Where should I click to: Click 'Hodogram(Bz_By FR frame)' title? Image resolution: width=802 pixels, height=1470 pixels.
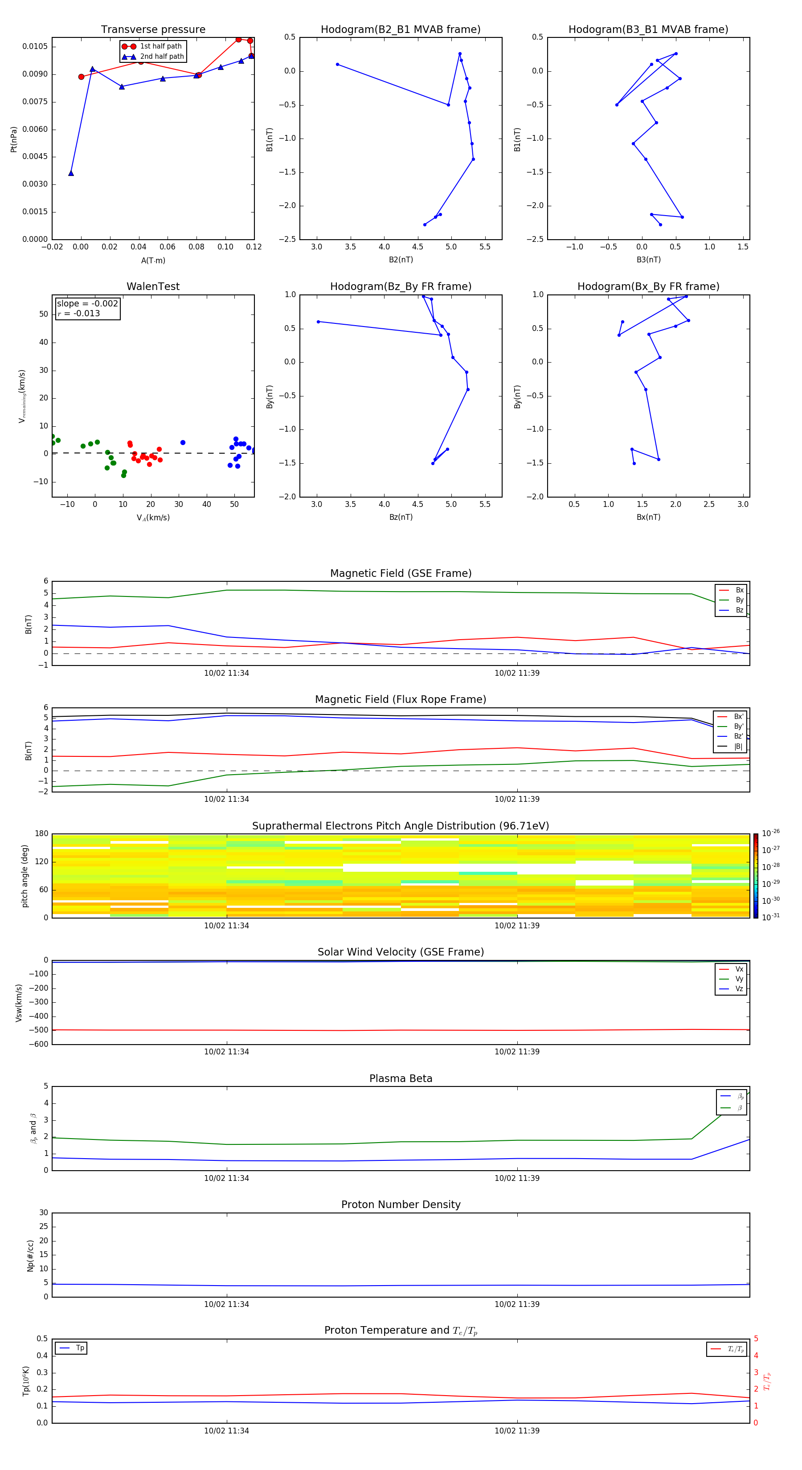[401, 286]
